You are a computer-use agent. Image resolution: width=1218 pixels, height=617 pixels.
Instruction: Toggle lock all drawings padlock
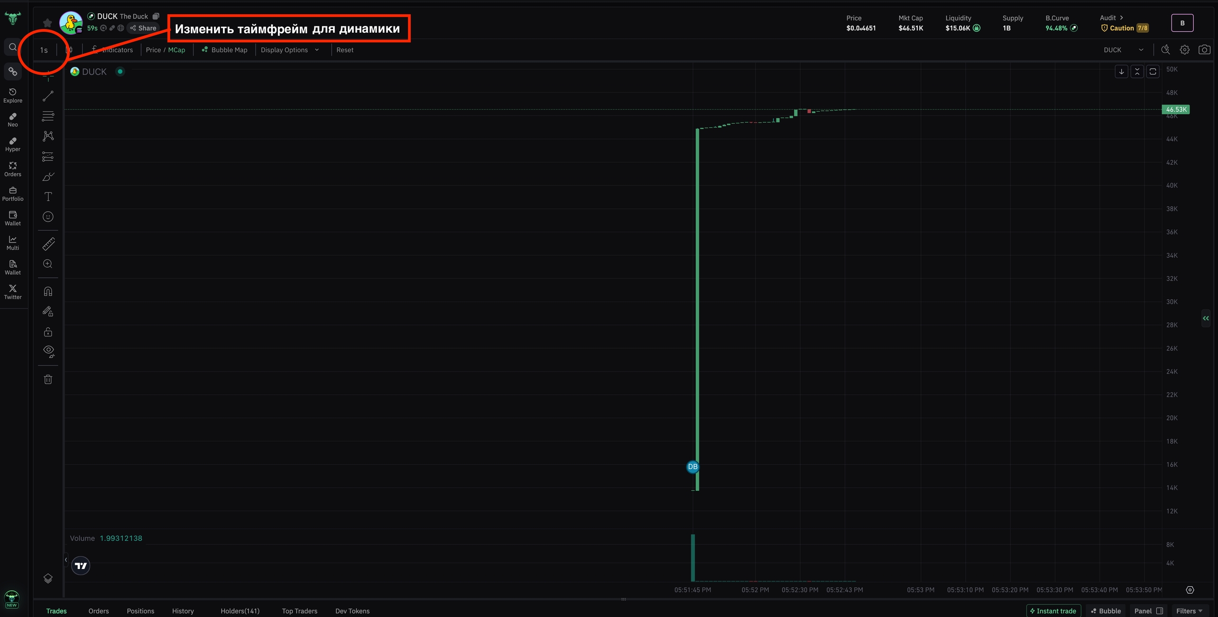[48, 332]
